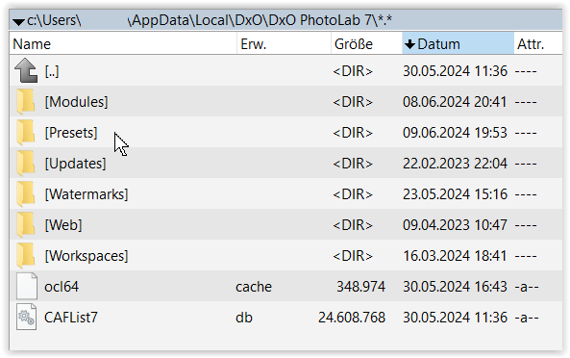Select the [Presets] folder name
Viewport: 570px width, 358px height.
[71, 133]
